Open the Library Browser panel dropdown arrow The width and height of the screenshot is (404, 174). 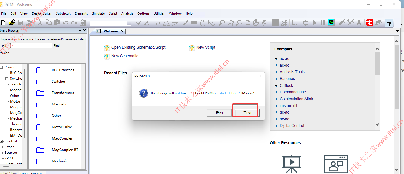pyautogui.click(x=80, y=30)
